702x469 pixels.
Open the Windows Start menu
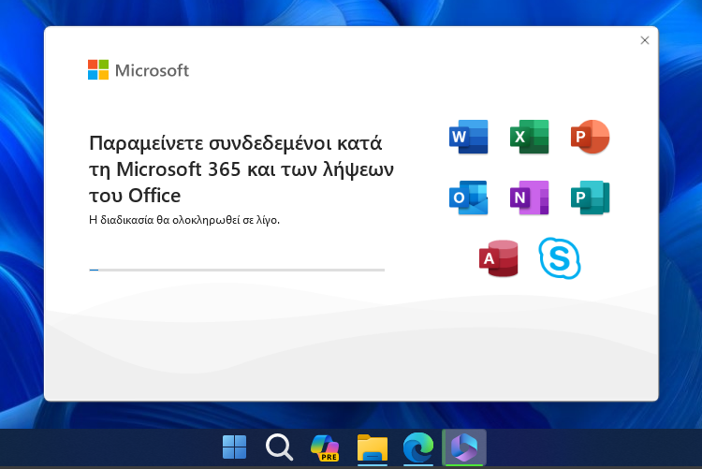pyautogui.click(x=235, y=447)
